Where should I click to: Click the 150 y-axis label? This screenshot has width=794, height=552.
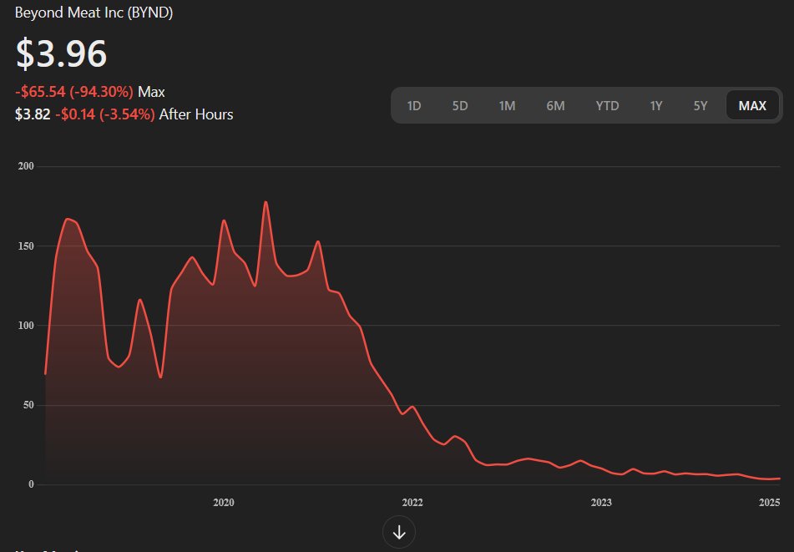point(26,246)
